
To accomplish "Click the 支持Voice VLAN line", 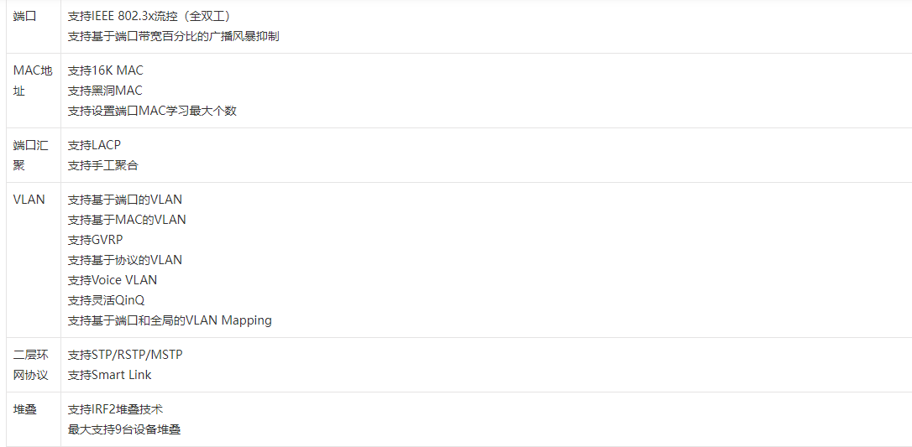I will (112, 280).
